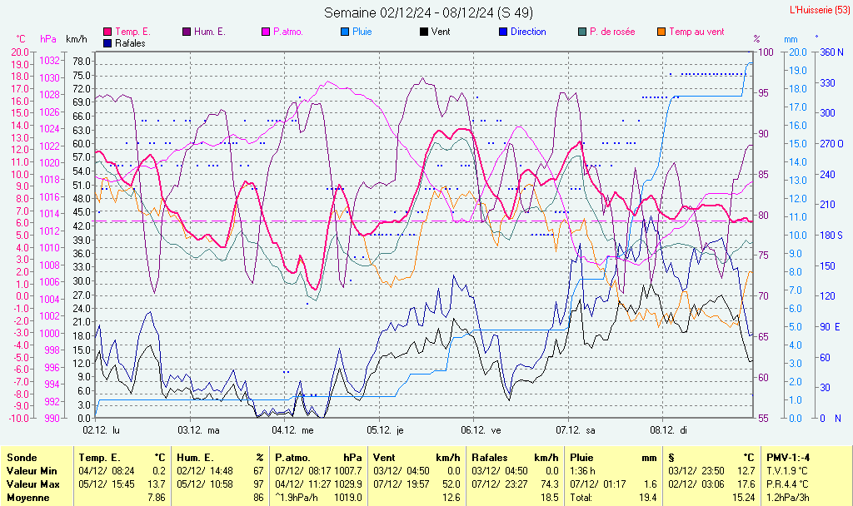Click the dark blue Rafales legend swatch
The width and height of the screenshot is (853, 506).
click(107, 43)
